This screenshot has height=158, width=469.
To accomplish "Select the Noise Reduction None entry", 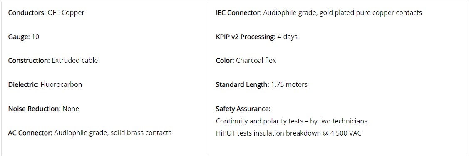I will click(x=44, y=109).
